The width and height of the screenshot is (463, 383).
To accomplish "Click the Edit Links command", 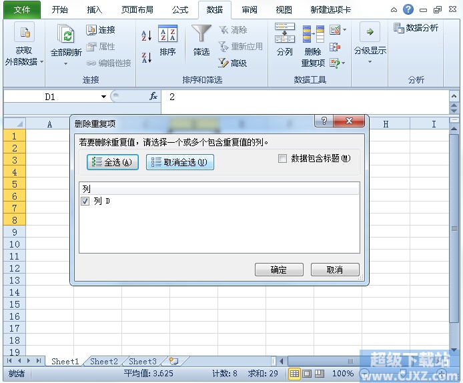I will click(x=108, y=63).
